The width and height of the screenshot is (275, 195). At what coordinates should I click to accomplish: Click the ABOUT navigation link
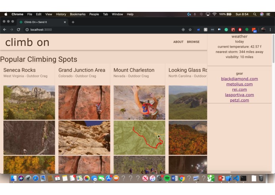178,42
